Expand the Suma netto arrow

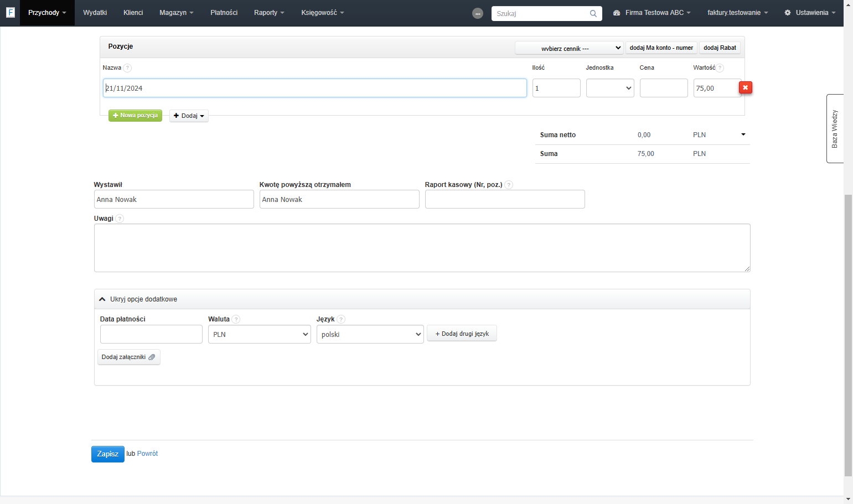point(743,134)
